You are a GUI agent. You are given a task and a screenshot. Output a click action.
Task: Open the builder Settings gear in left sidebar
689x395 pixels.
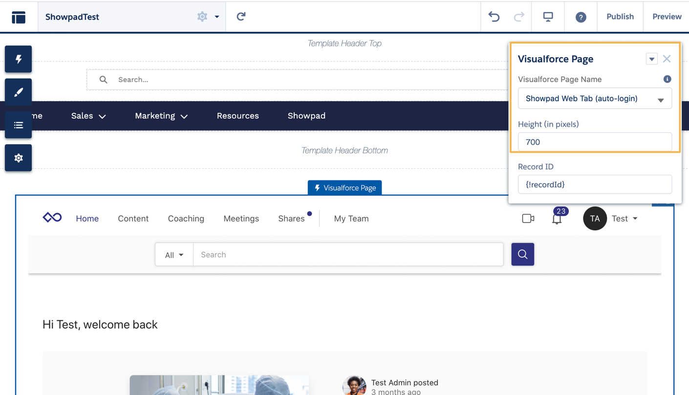pyautogui.click(x=19, y=158)
